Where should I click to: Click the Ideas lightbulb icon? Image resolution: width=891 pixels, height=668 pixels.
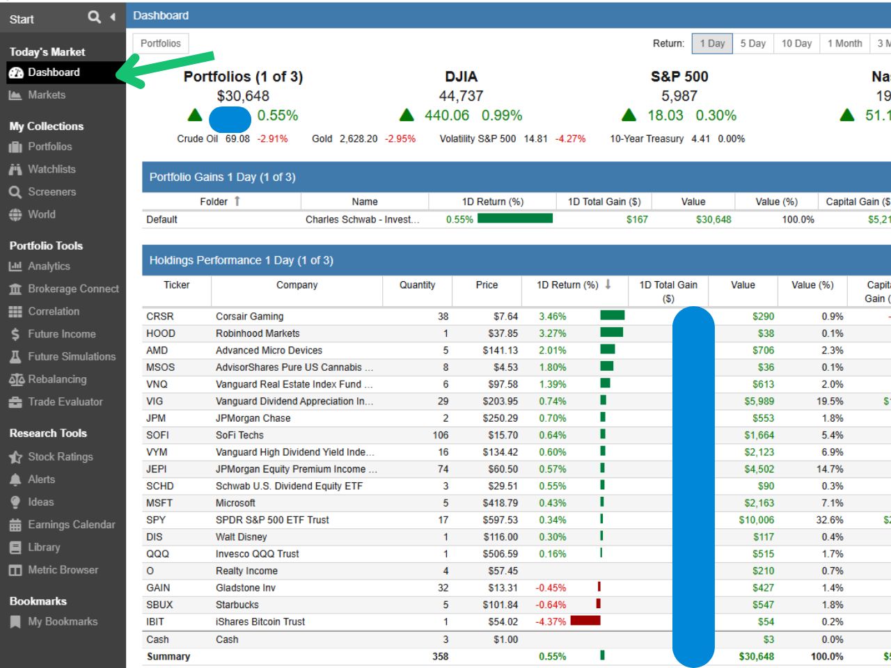(x=16, y=502)
